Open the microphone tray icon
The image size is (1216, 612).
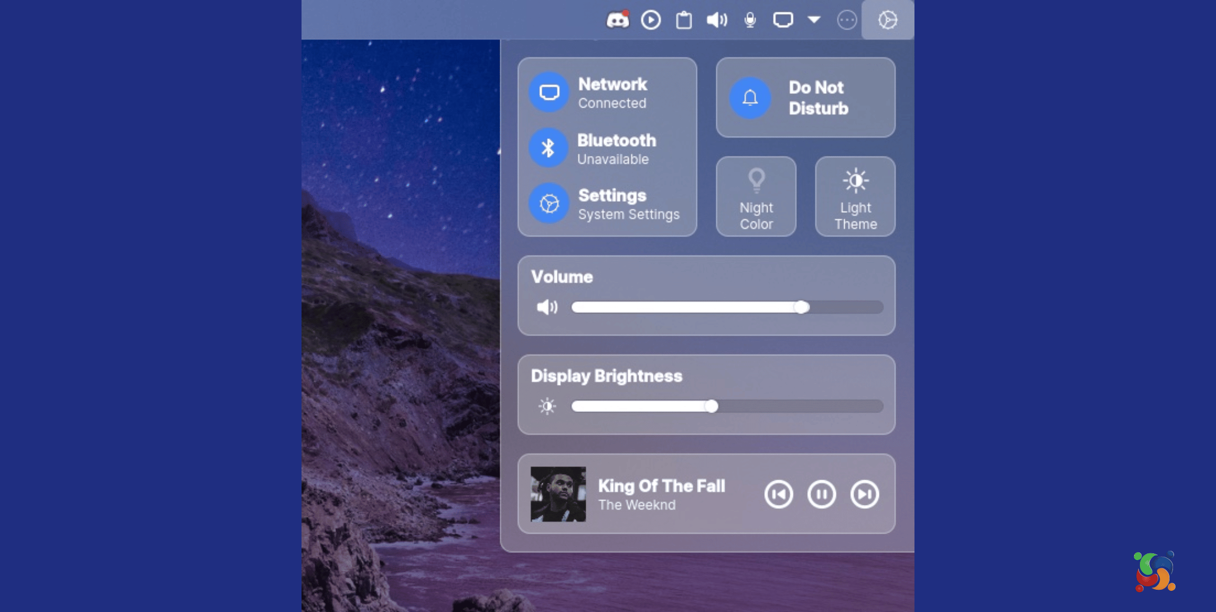(x=750, y=20)
